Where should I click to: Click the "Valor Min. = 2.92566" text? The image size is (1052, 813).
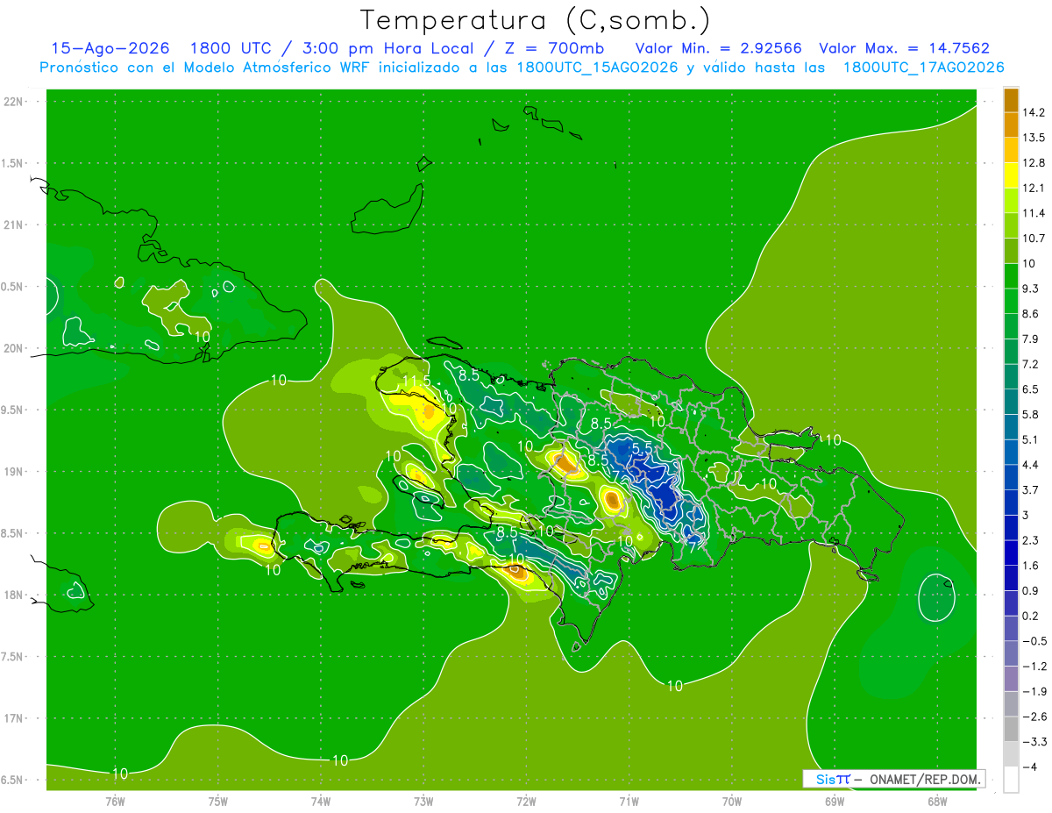coord(718,48)
